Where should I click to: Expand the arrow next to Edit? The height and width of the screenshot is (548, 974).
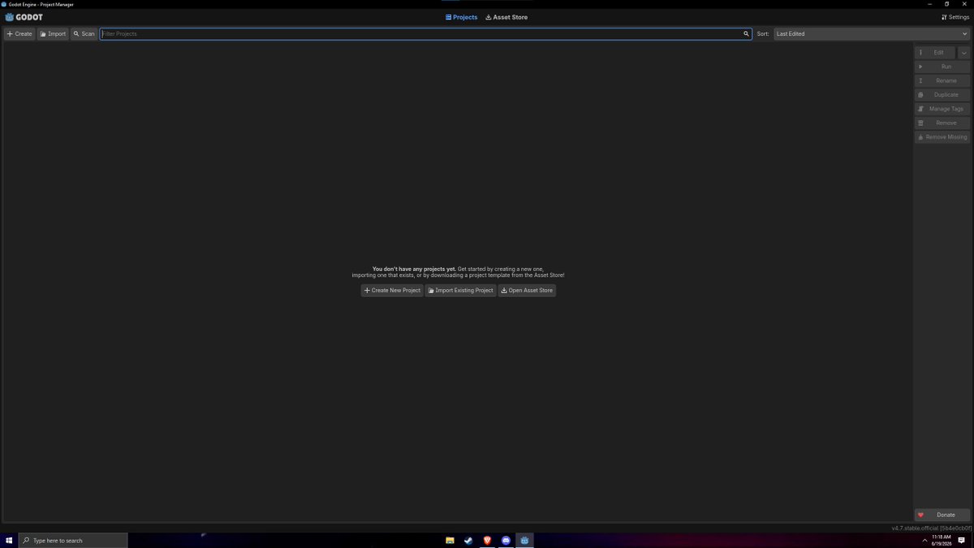963,52
